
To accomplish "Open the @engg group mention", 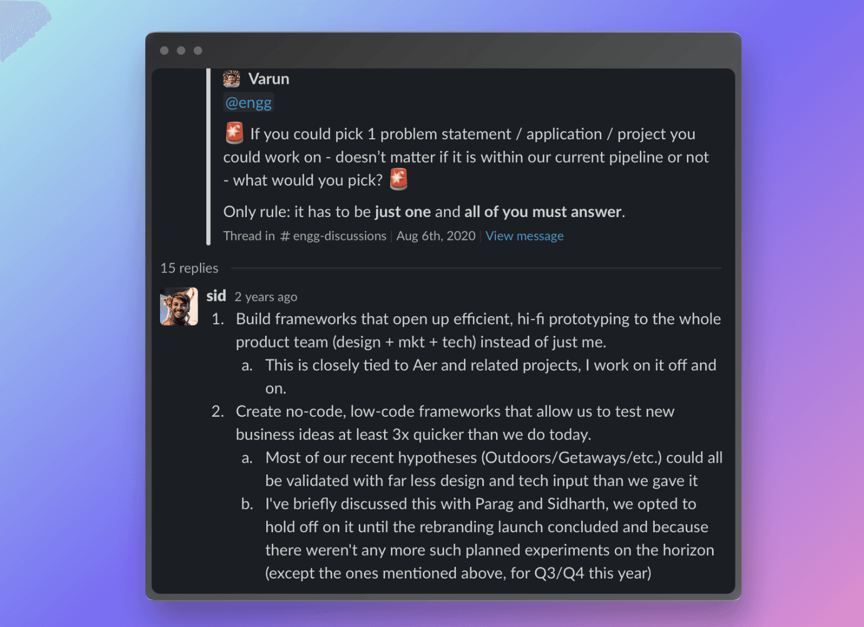I will [x=249, y=103].
